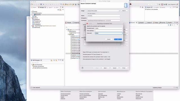Click the Entrypoint field
Viewport: 180px width, 101px height.
point(104,18)
